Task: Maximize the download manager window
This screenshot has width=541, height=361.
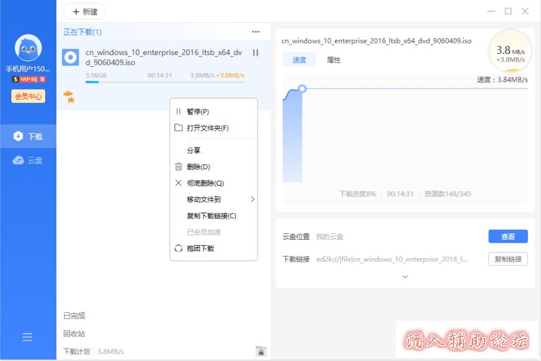Action: tap(508, 11)
